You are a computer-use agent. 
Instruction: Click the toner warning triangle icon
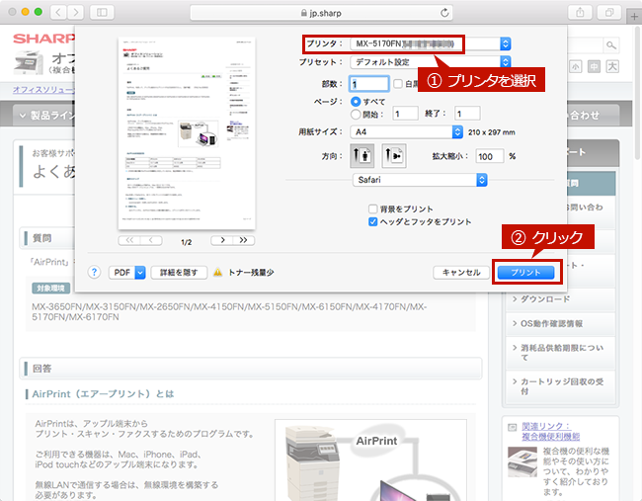(x=218, y=272)
